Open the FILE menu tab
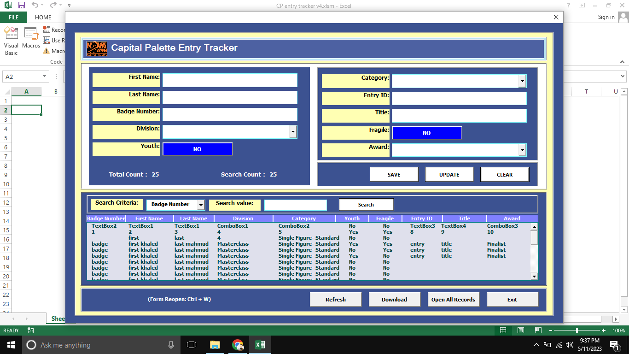This screenshot has width=629, height=354. [x=13, y=17]
